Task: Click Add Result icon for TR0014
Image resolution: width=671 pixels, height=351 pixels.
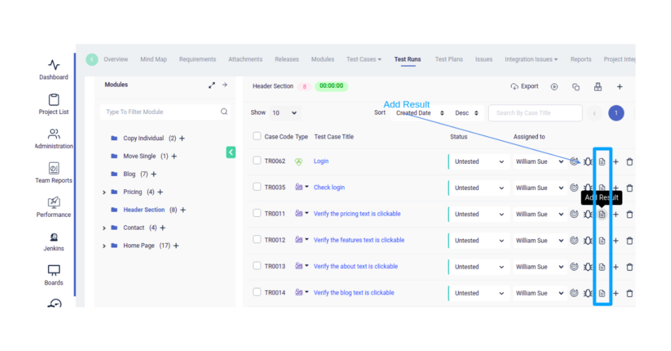Action: click(x=602, y=293)
